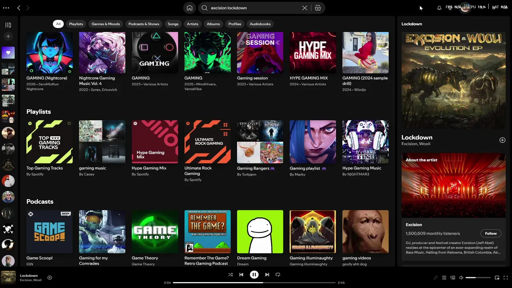
Task: Adjust the volume slider
Action: [478, 278]
